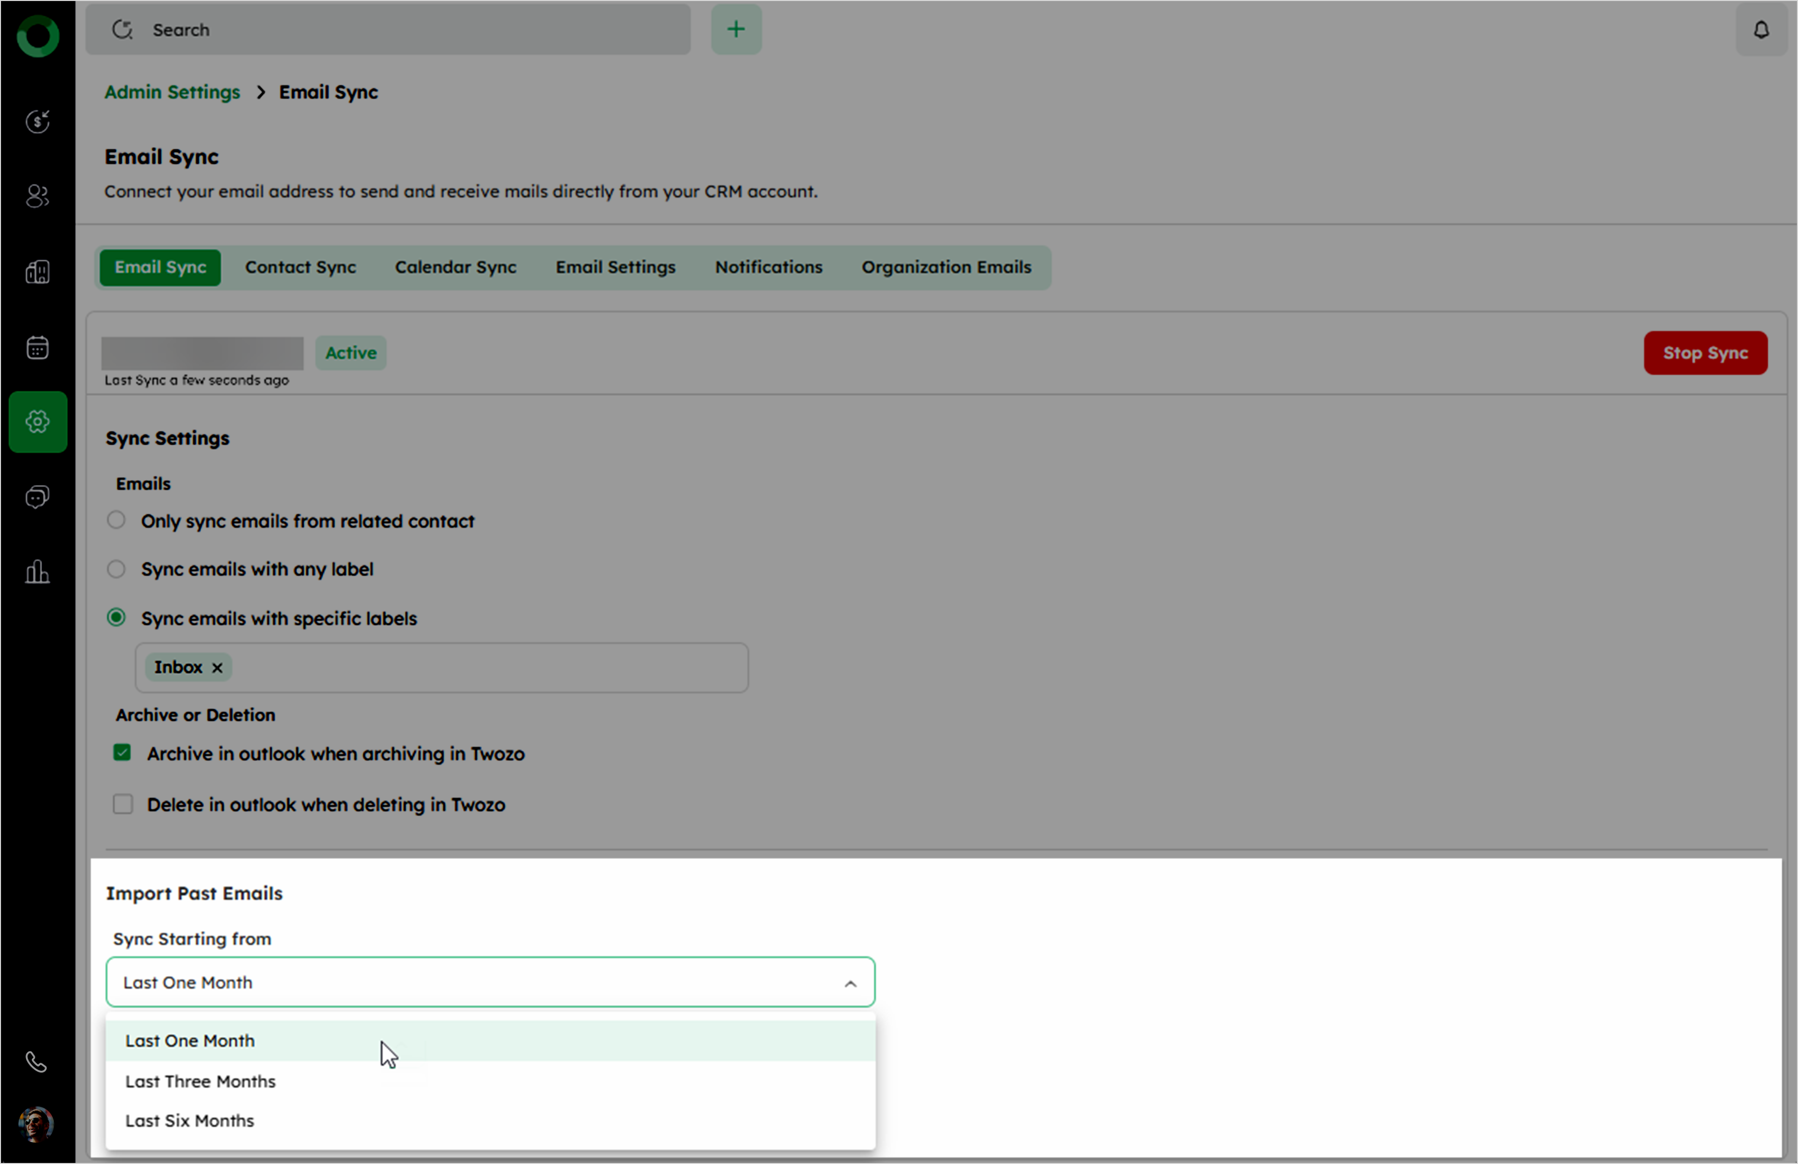Choose Last Six Months option
Image resolution: width=1798 pixels, height=1164 pixels.
pyautogui.click(x=190, y=1120)
